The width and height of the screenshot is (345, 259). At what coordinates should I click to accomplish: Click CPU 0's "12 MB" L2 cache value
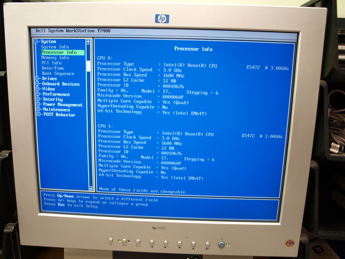pyautogui.click(x=170, y=81)
